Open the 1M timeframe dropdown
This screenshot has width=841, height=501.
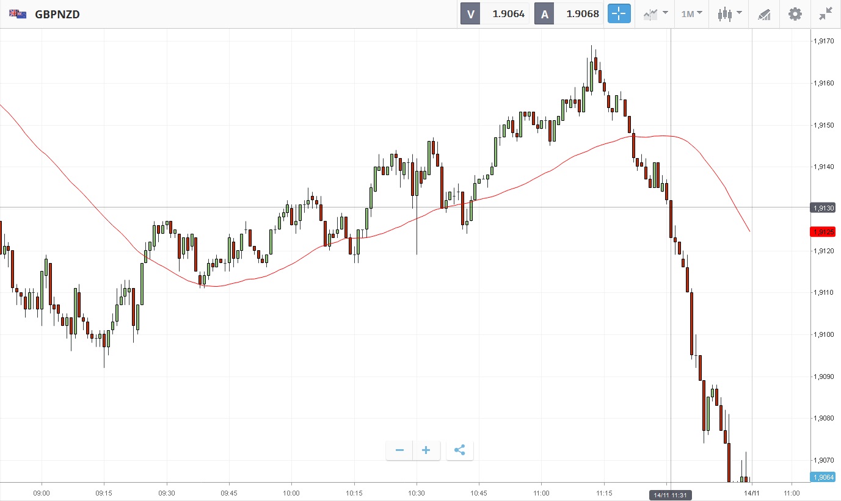tap(691, 13)
